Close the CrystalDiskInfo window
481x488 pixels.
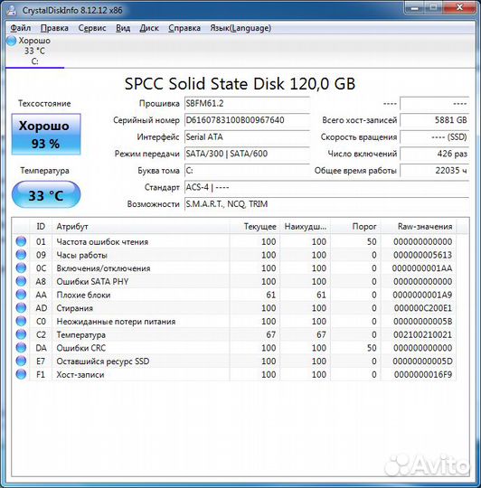(x=459, y=7)
